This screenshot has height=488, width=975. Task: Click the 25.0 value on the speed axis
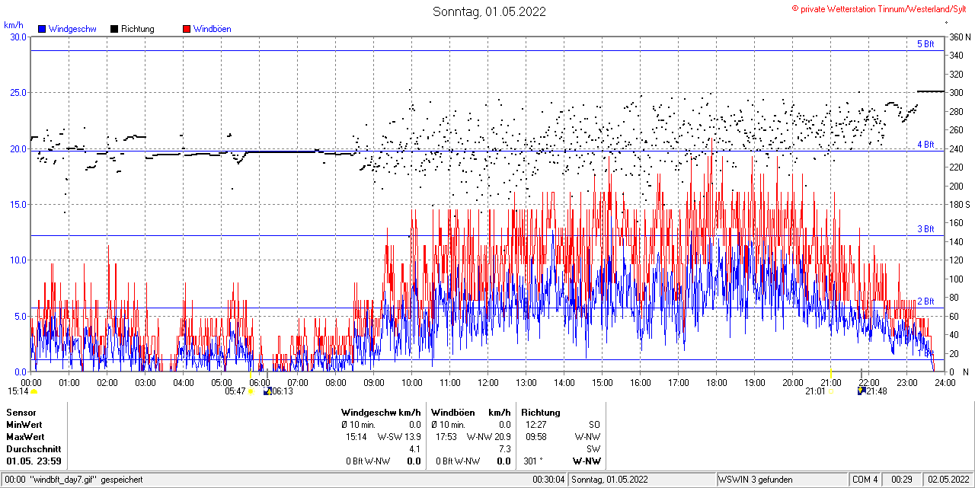pos(18,92)
